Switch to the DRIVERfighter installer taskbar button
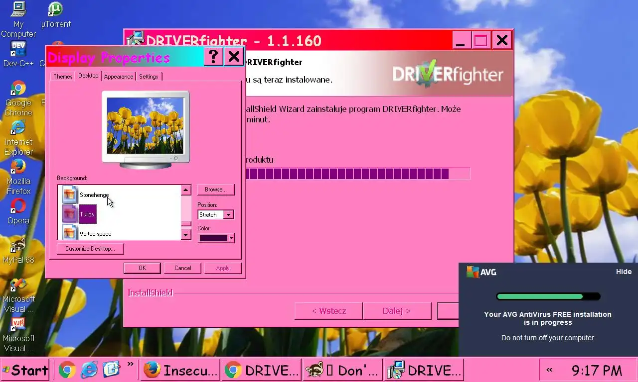 424,370
